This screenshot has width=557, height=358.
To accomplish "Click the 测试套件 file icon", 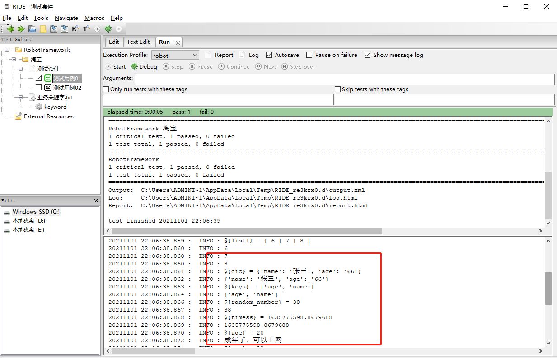I will [33, 69].
